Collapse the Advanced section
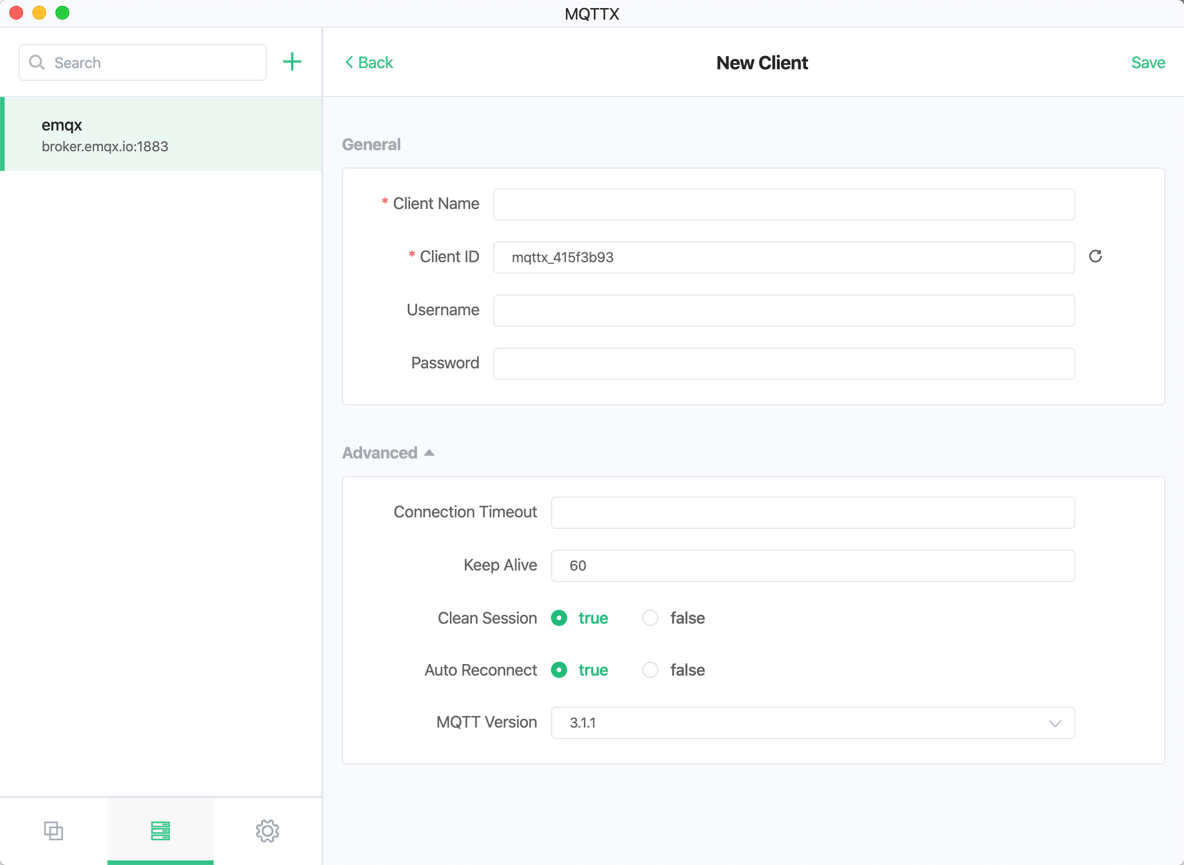The height and width of the screenshot is (865, 1184). 388,453
